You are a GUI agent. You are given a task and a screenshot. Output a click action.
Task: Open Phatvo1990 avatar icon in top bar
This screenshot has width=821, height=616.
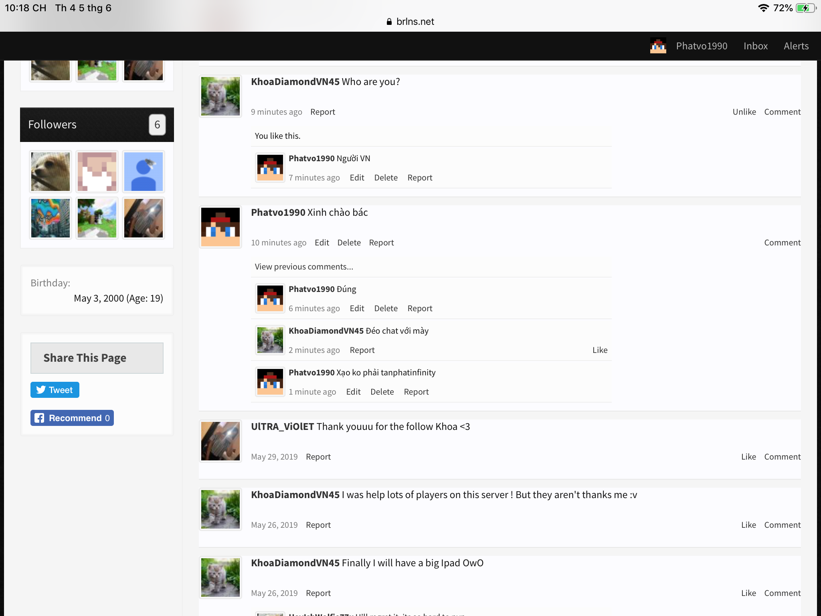click(658, 46)
